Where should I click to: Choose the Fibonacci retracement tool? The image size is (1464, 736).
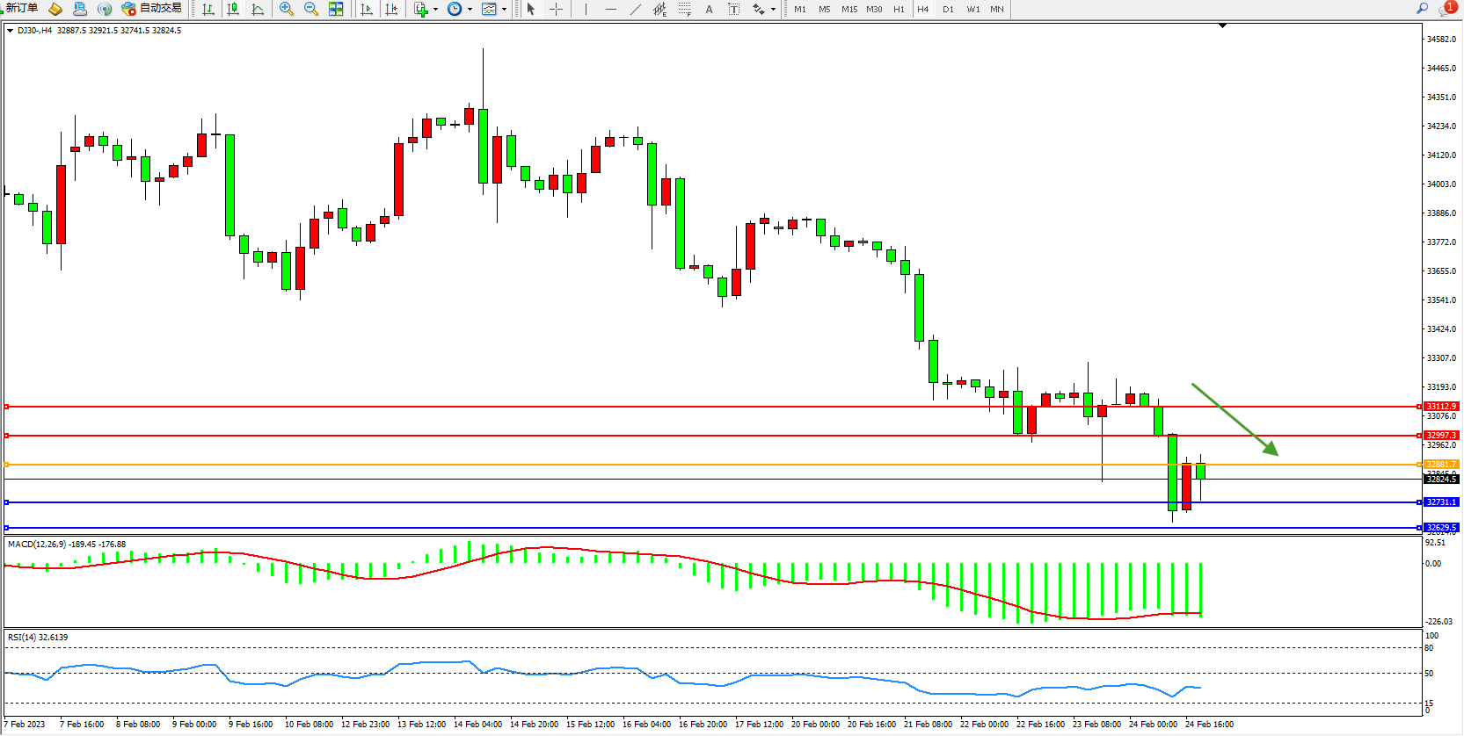pyautogui.click(x=684, y=9)
